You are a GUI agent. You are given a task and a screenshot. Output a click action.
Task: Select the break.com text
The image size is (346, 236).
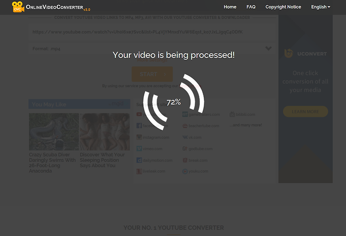coord(198,160)
